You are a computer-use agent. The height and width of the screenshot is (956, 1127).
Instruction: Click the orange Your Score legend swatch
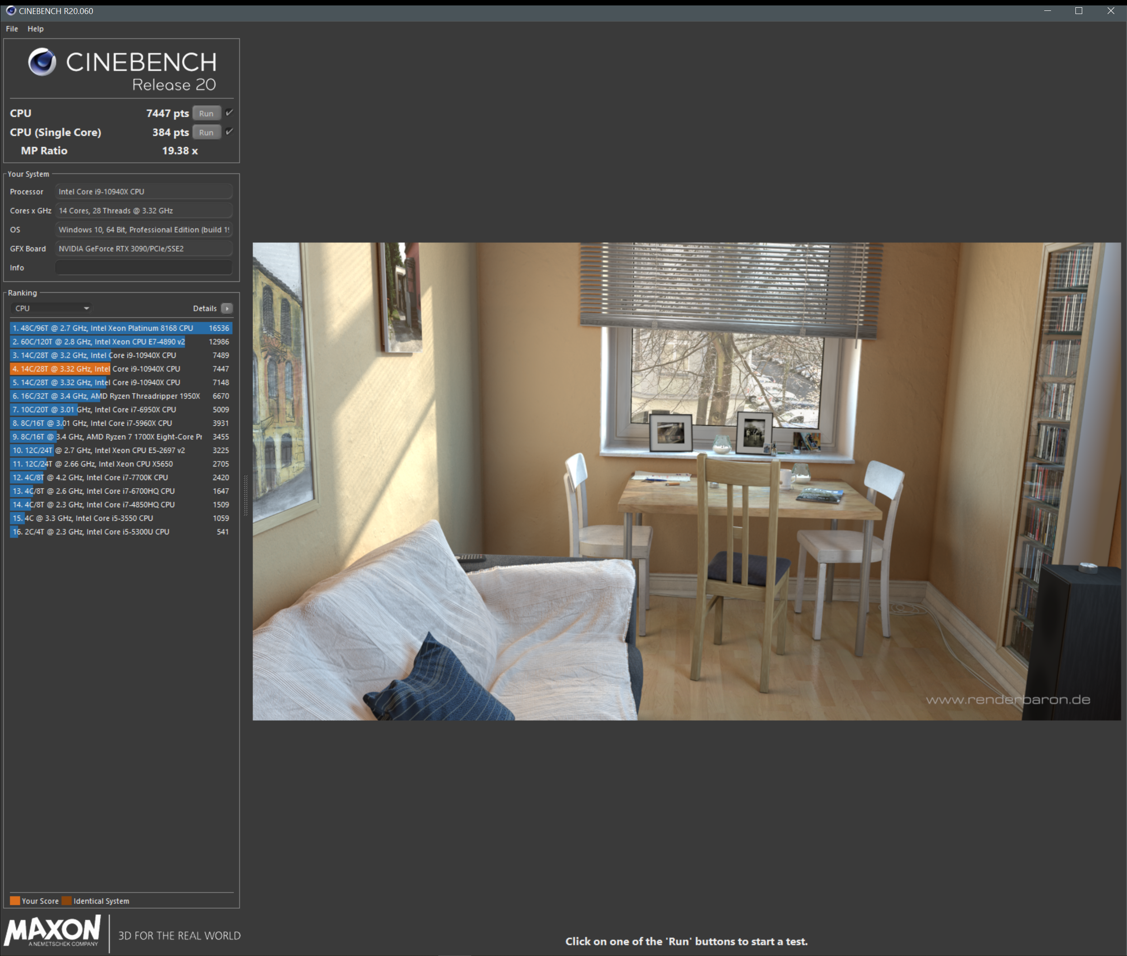pos(14,901)
